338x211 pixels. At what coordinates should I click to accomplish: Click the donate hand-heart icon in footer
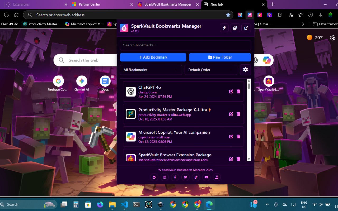[x=217, y=177]
